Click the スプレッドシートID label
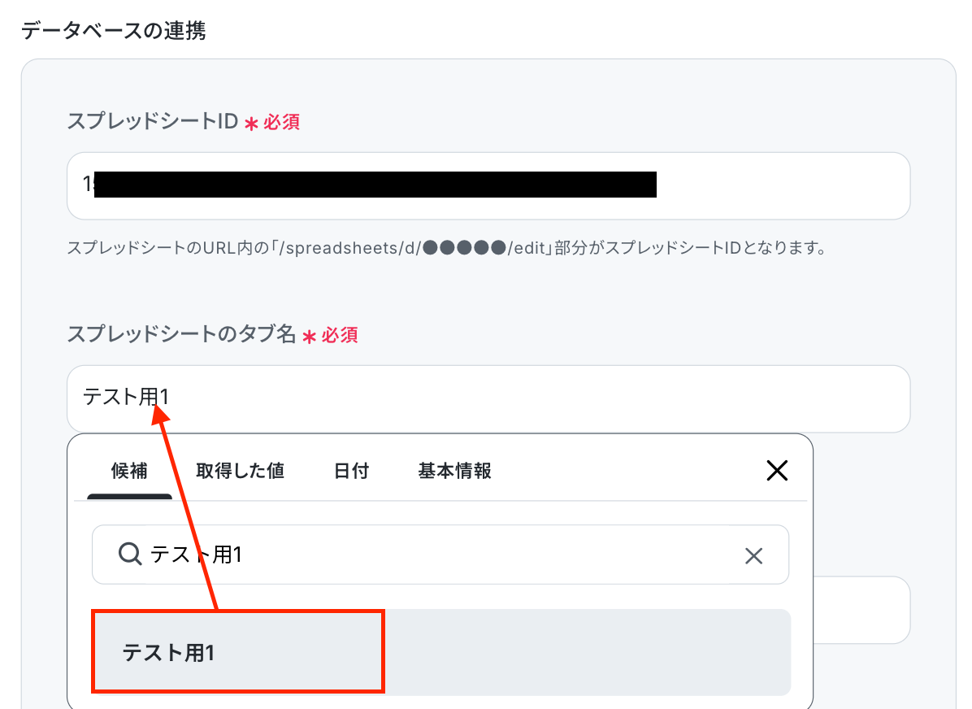Image resolution: width=972 pixels, height=709 pixels. click(153, 121)
